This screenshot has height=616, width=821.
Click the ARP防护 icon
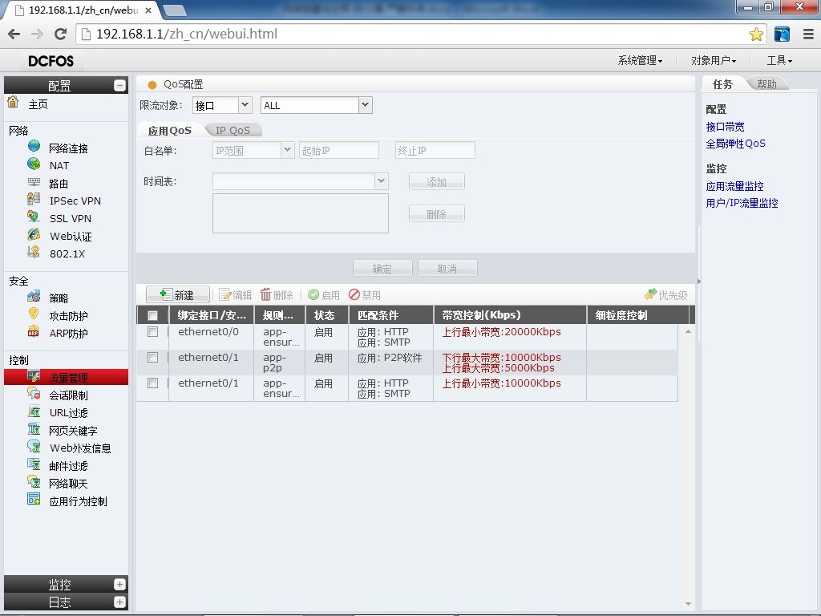34,331
